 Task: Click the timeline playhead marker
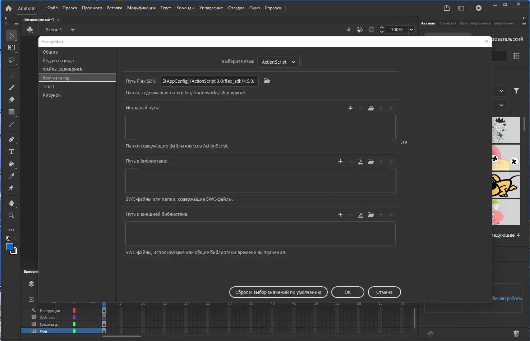(x=104, y=304)
